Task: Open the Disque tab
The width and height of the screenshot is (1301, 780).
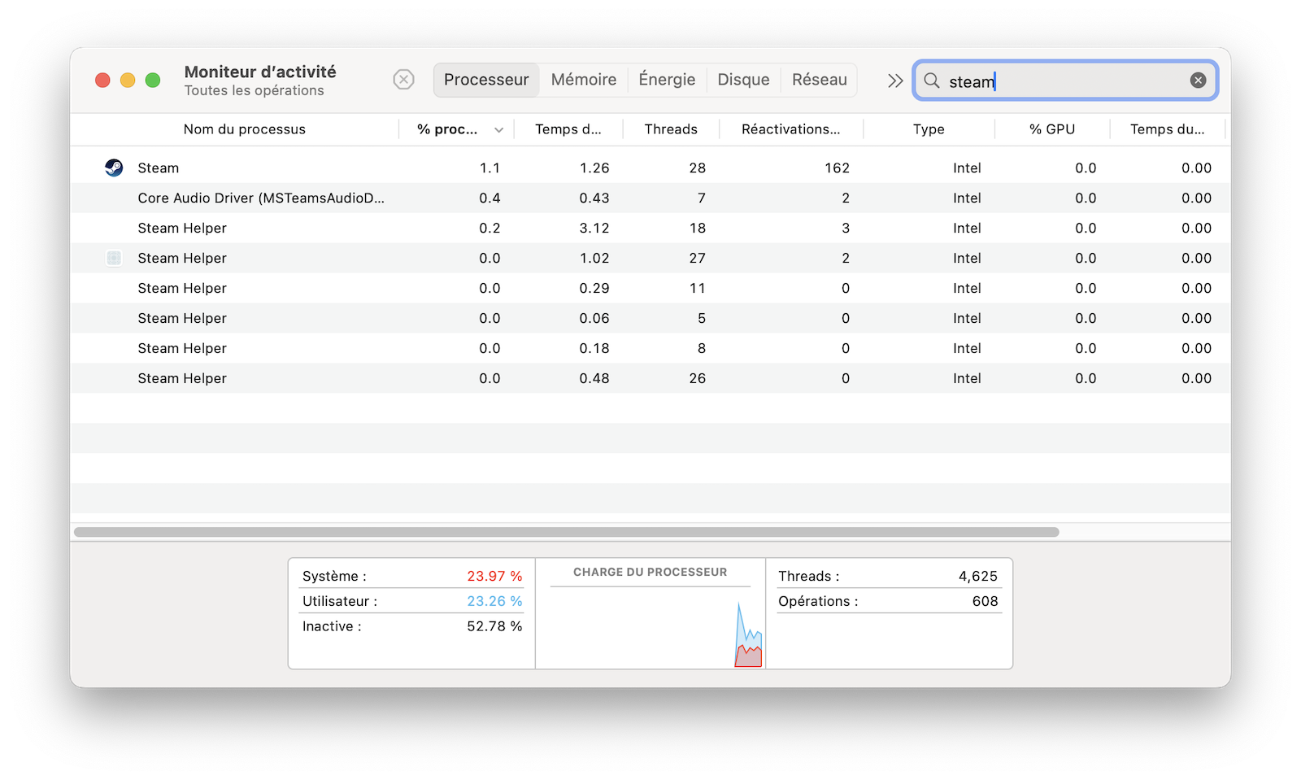Action: 743,80
